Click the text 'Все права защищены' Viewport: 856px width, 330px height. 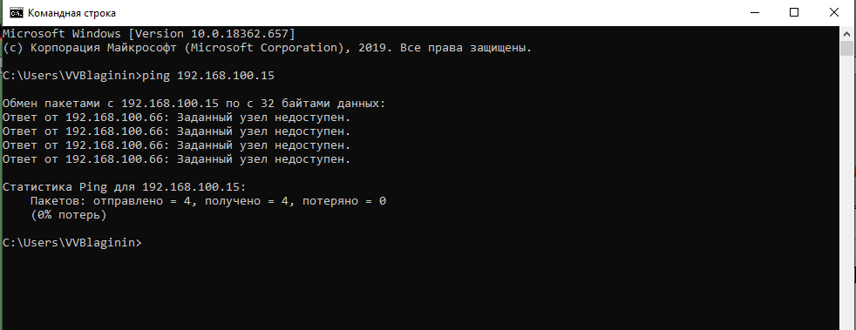pyautogui.click(x=463, y=48)
